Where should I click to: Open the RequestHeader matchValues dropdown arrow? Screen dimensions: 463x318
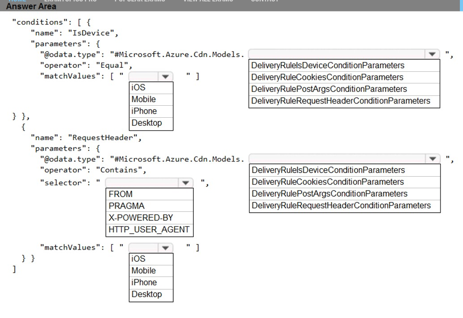[165, 248]
